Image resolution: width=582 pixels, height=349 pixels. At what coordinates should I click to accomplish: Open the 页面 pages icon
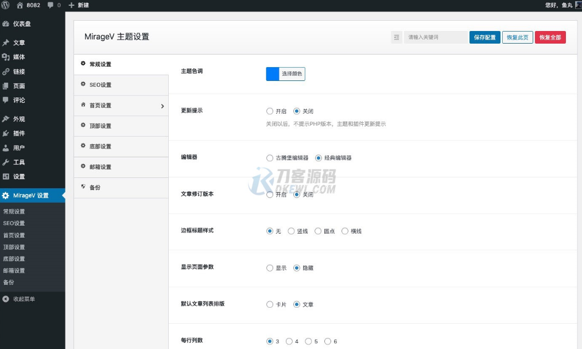(x=6, y=86)
